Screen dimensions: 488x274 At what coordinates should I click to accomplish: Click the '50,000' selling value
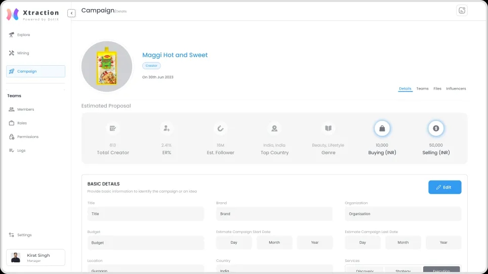pos(436,146)
